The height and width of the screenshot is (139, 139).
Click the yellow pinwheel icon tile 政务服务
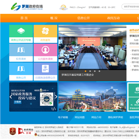point(45,31)
